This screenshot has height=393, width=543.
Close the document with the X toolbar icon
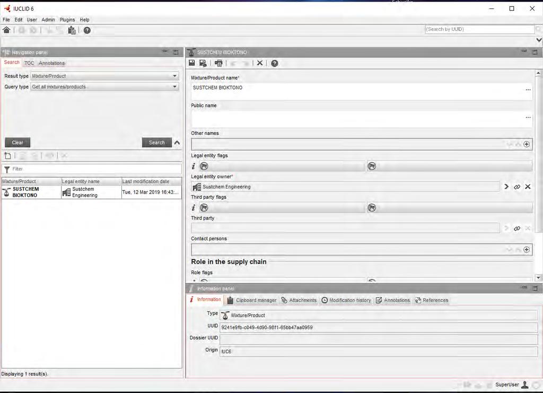260,63
